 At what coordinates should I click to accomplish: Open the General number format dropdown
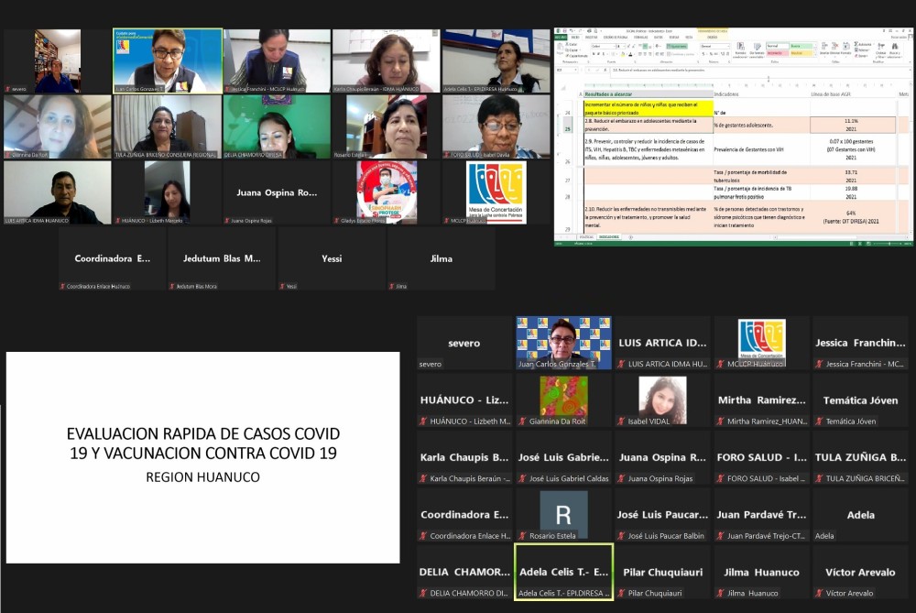(727, 44)
